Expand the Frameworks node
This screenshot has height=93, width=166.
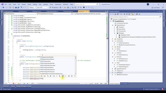coord(114,31)
